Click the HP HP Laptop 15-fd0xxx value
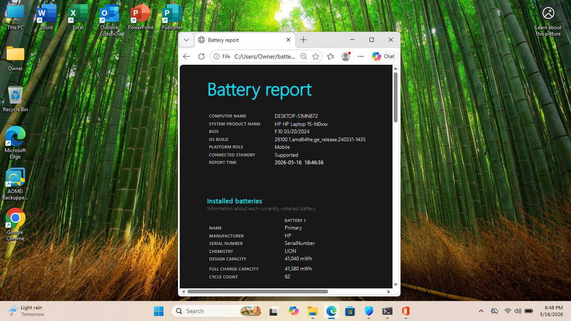 click(x=301, y=124)
